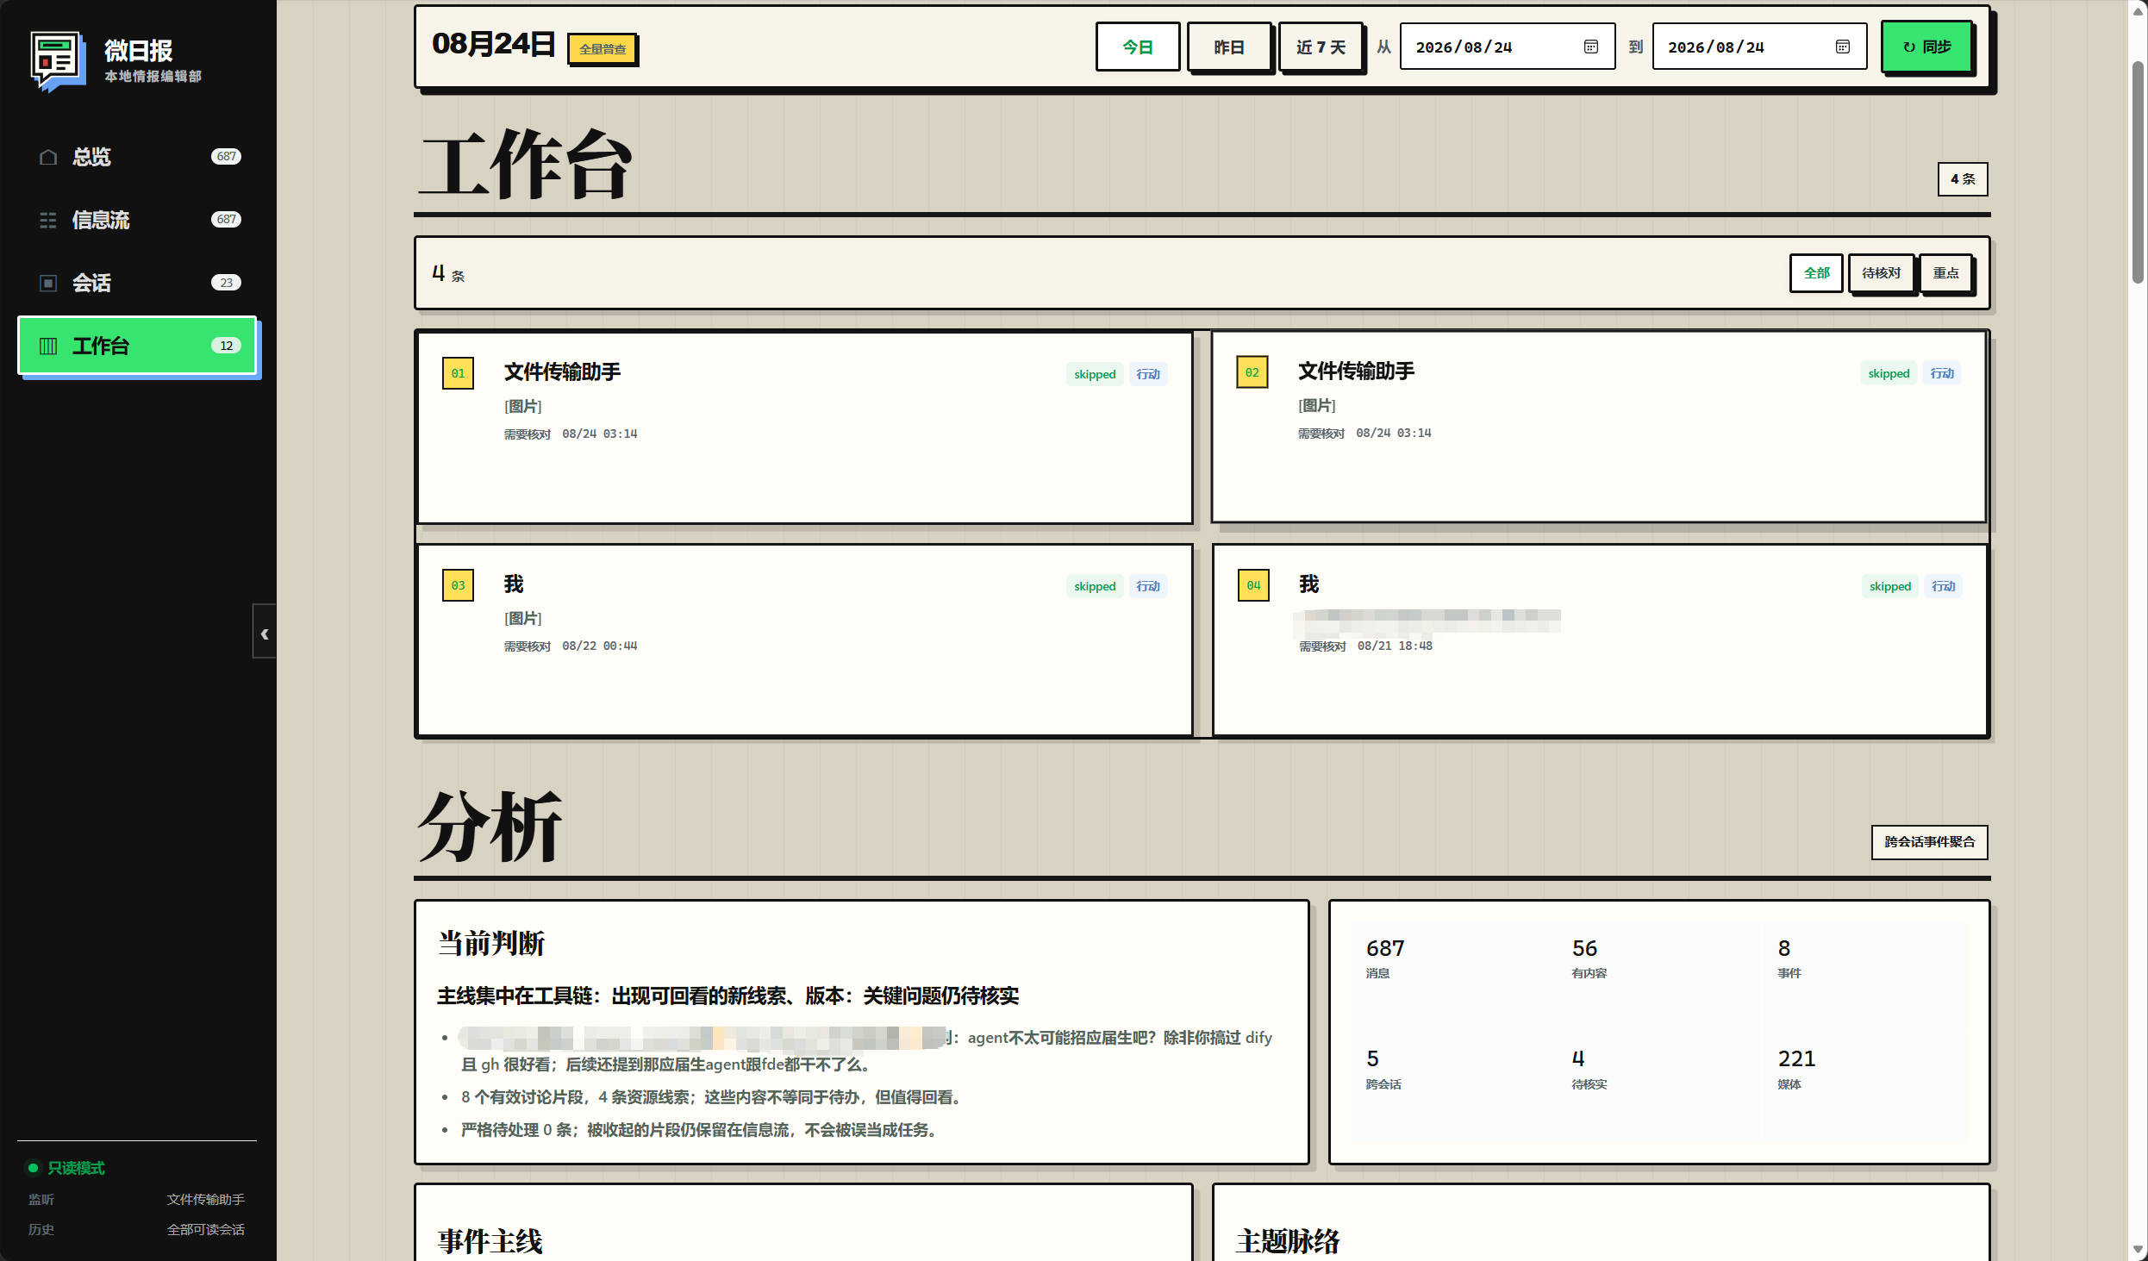Click the yellow 01 number badge
This screenshot has width=2148, height=1261.
click(x=458, y=373)
